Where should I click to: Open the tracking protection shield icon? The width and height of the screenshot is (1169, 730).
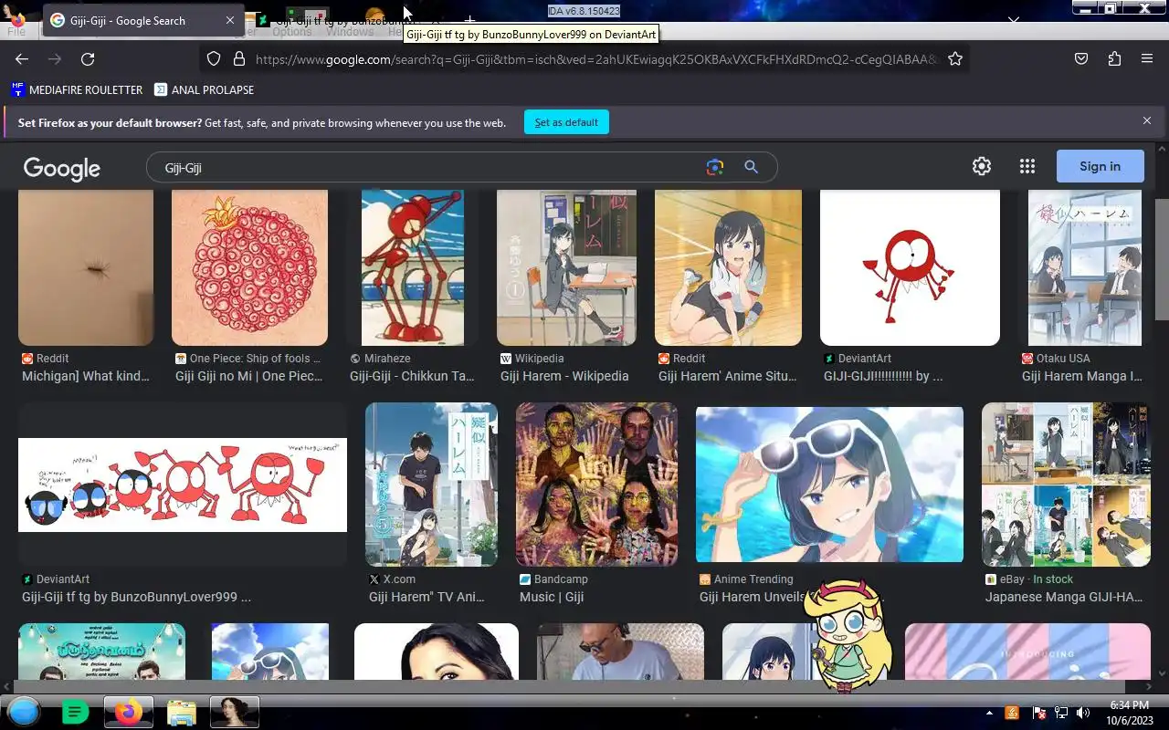(x=214, y=58)
